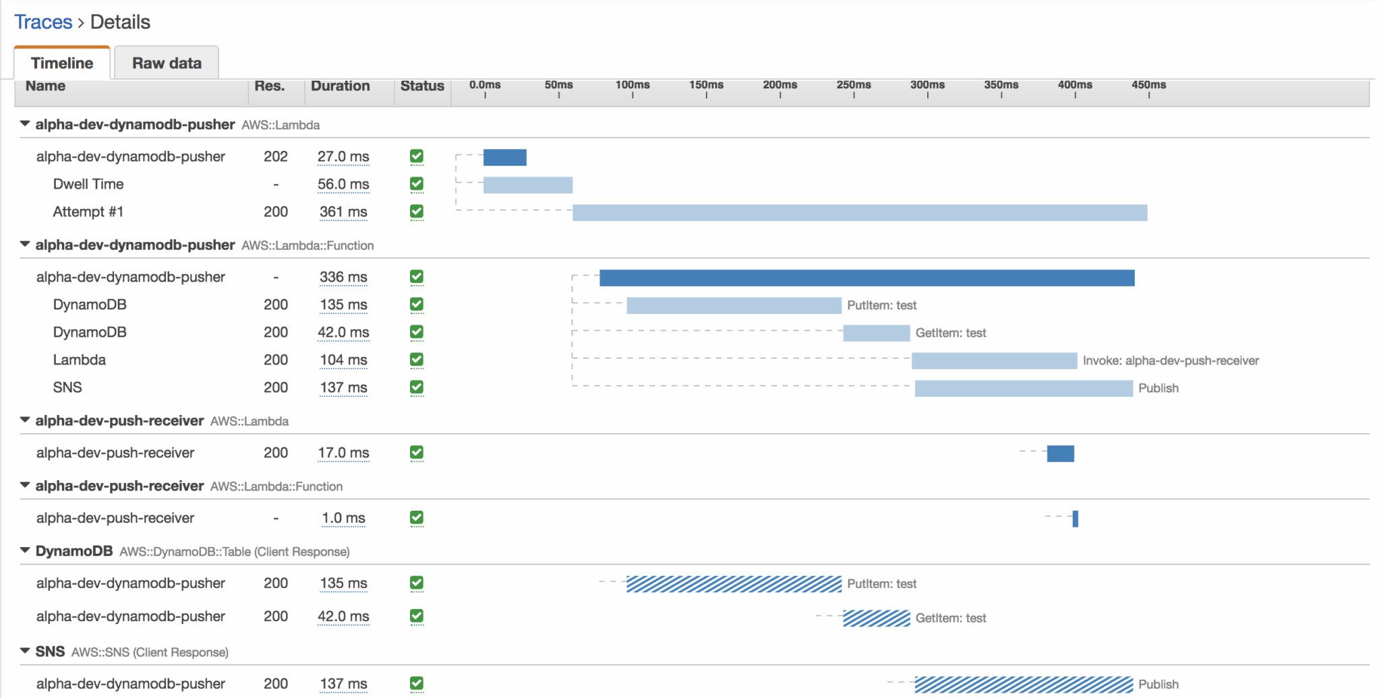Screen dimensions: 1381x698
Task: Collapse the alpha-dev-push-receiver AWS::Lambda group
Action: (24, 420)
